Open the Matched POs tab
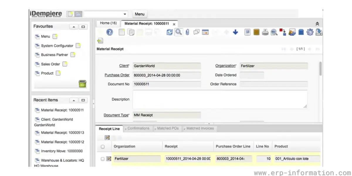Screen dimensions: 352x176 point(168,128)
